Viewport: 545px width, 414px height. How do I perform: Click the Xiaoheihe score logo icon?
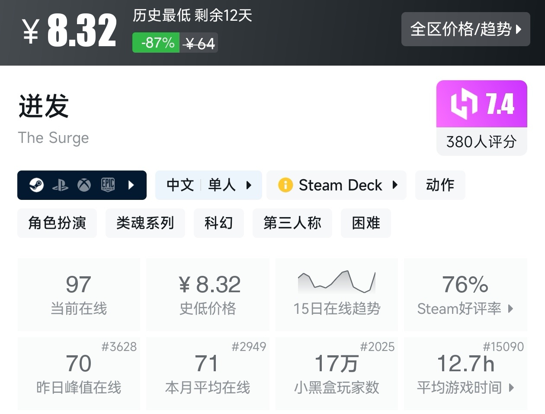coord(464,104)
